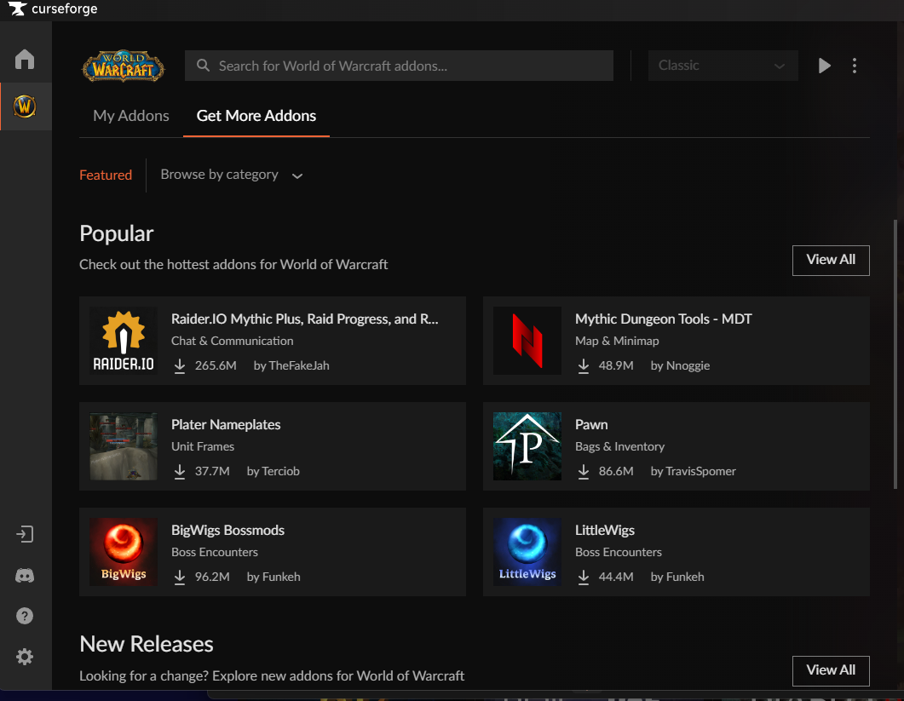Click the login arrow icon in sidebar
Image resolution: width=904 pixels, height=701 pixels.
click(25, 534)
